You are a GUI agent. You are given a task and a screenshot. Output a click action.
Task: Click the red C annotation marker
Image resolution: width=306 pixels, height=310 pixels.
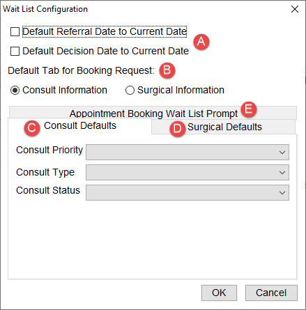pyautogui.click(x=32, y=128)
